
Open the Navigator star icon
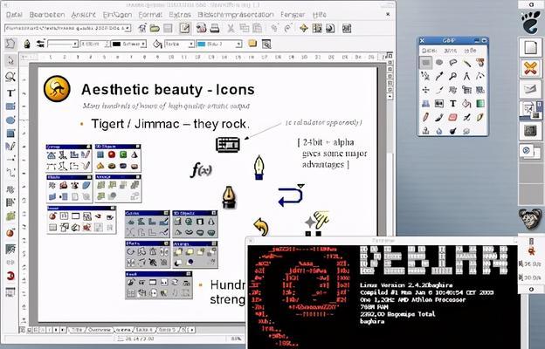click(304, 29)
